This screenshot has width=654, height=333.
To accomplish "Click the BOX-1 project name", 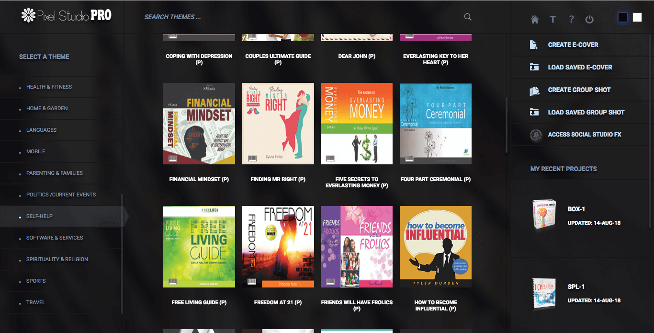I will (576, 209).
